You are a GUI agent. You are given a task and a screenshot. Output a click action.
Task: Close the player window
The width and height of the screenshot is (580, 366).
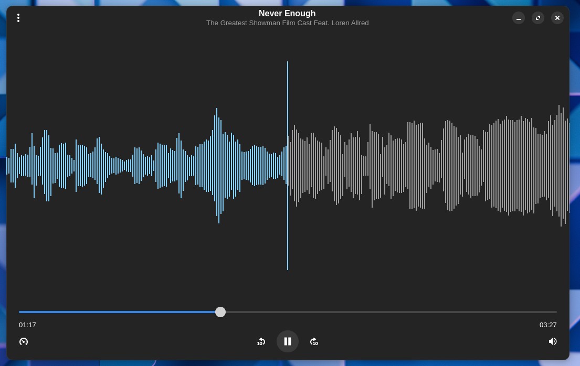[557, 18]
